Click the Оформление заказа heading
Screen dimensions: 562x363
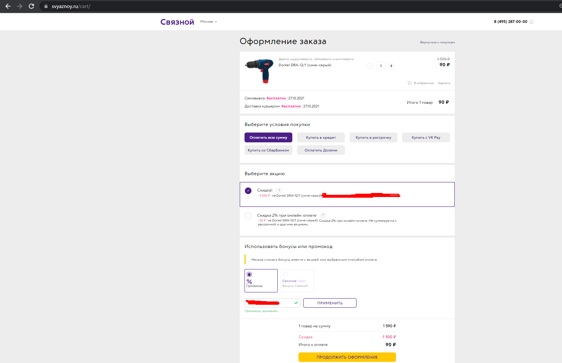coord(283,42)
